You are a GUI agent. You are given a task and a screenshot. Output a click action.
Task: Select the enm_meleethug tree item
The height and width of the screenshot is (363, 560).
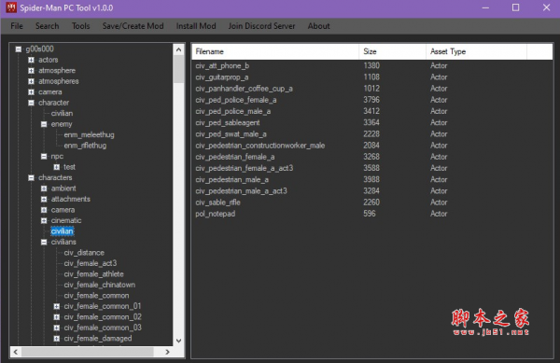pos(89,135)
